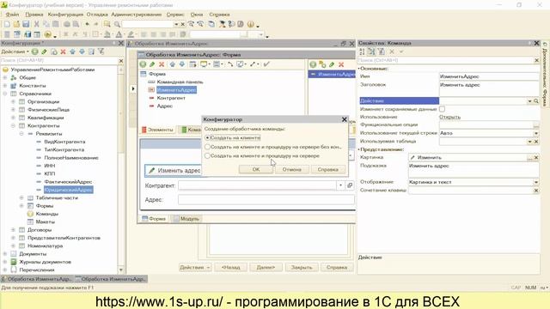Select ЮридическийАдрес in the configuration tree
The image size is (550, 309).
(x=69, y=190)
